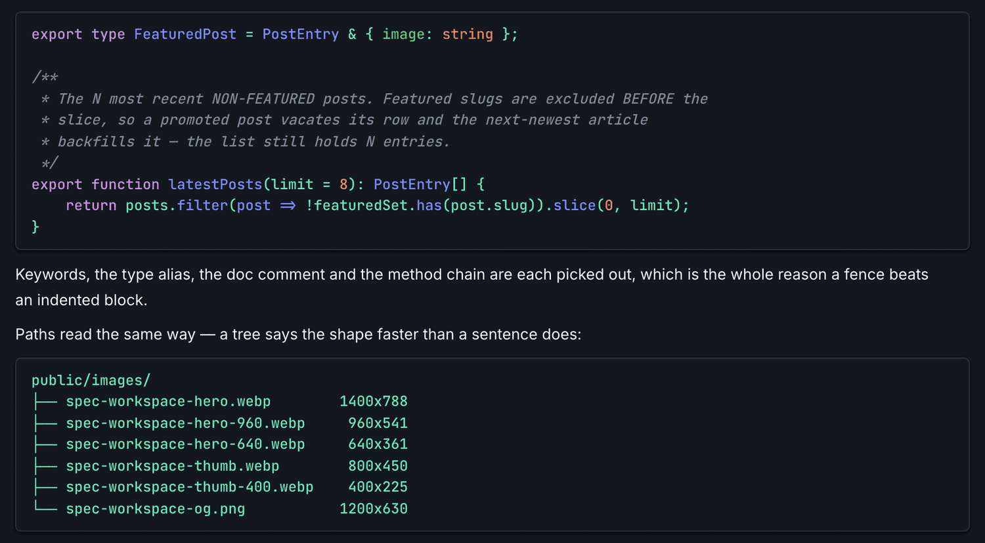The height and width of the screenshot is (543, 985).
Task: Select the "limit = 8" default parameter
Action: 309,185
